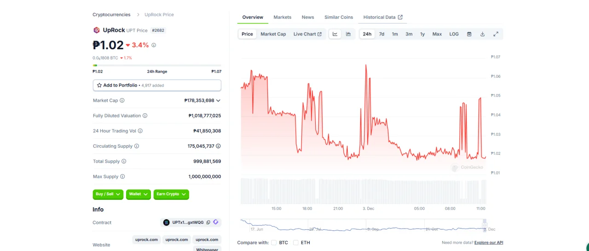Click Max Supply info icon

pos(122,176)
